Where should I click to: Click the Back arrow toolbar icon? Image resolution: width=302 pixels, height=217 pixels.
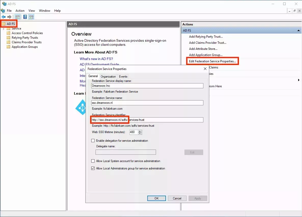point(4,17)
